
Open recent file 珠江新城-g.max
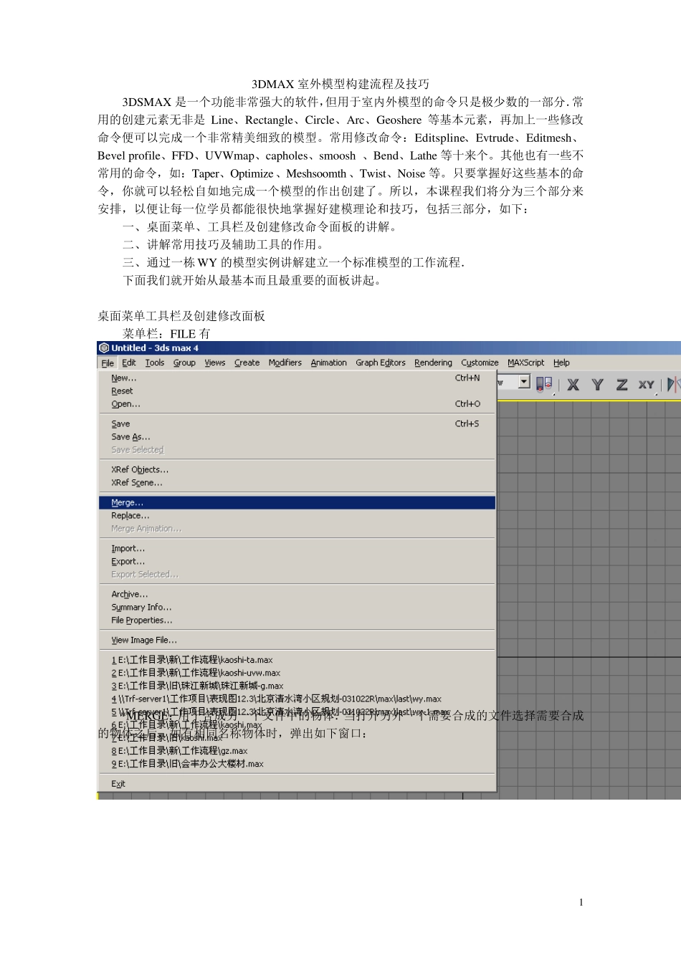coord(297,686)
